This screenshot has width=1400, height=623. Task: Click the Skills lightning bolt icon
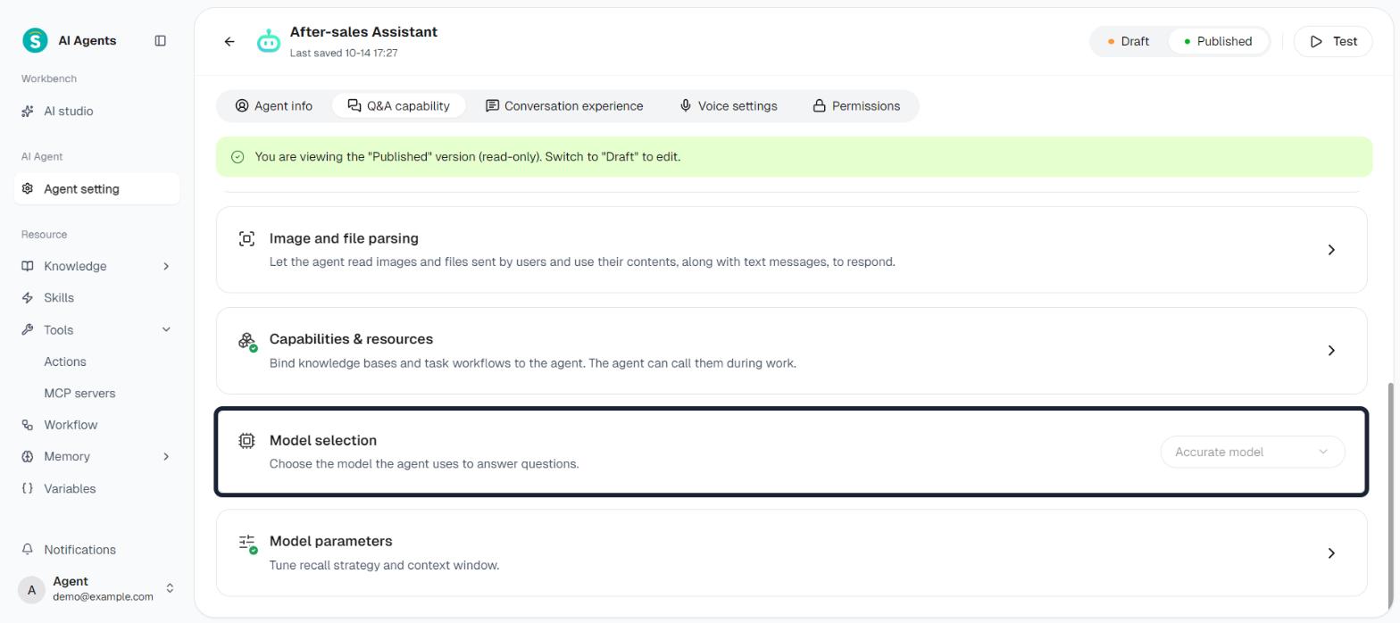click(28, 297)
